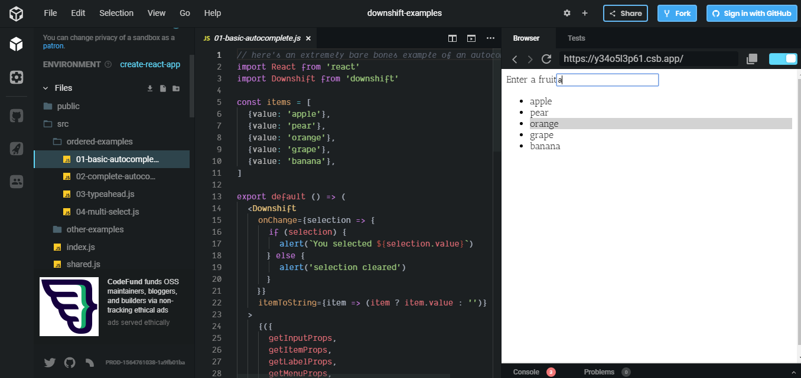Open the GitHub sidebar panel
The image size is (801, 378).
click(x=17, y=116)
